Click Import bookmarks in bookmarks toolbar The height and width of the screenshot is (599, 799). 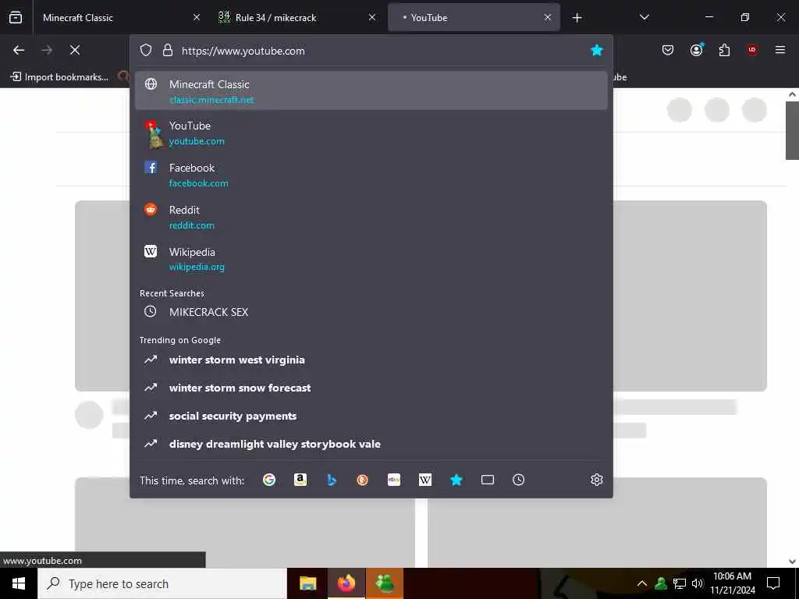point(59,77)
